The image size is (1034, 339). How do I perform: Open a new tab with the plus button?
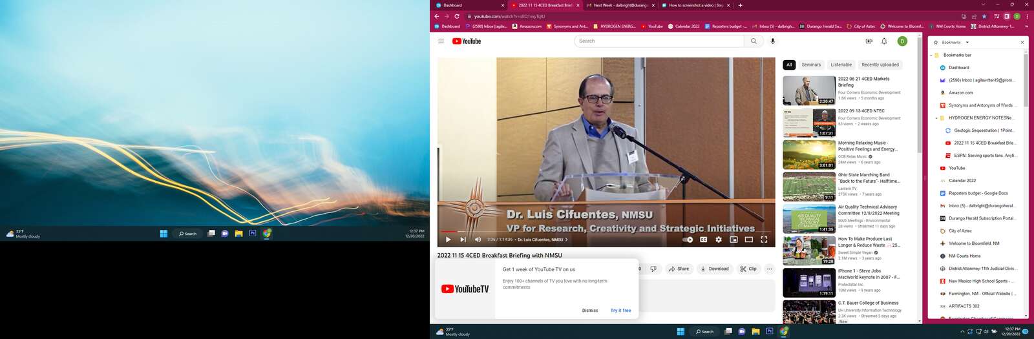coord(740,5)
